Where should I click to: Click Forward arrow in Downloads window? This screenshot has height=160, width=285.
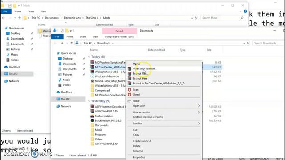click(62, 43)
